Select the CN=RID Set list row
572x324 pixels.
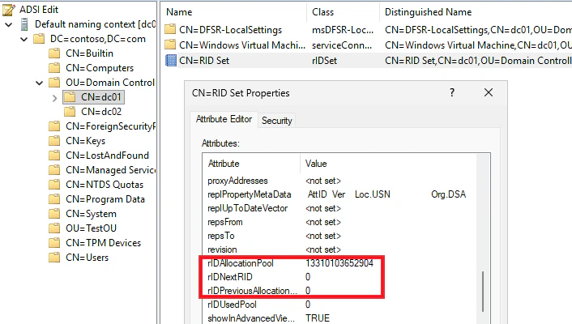(x=367, y=60)
